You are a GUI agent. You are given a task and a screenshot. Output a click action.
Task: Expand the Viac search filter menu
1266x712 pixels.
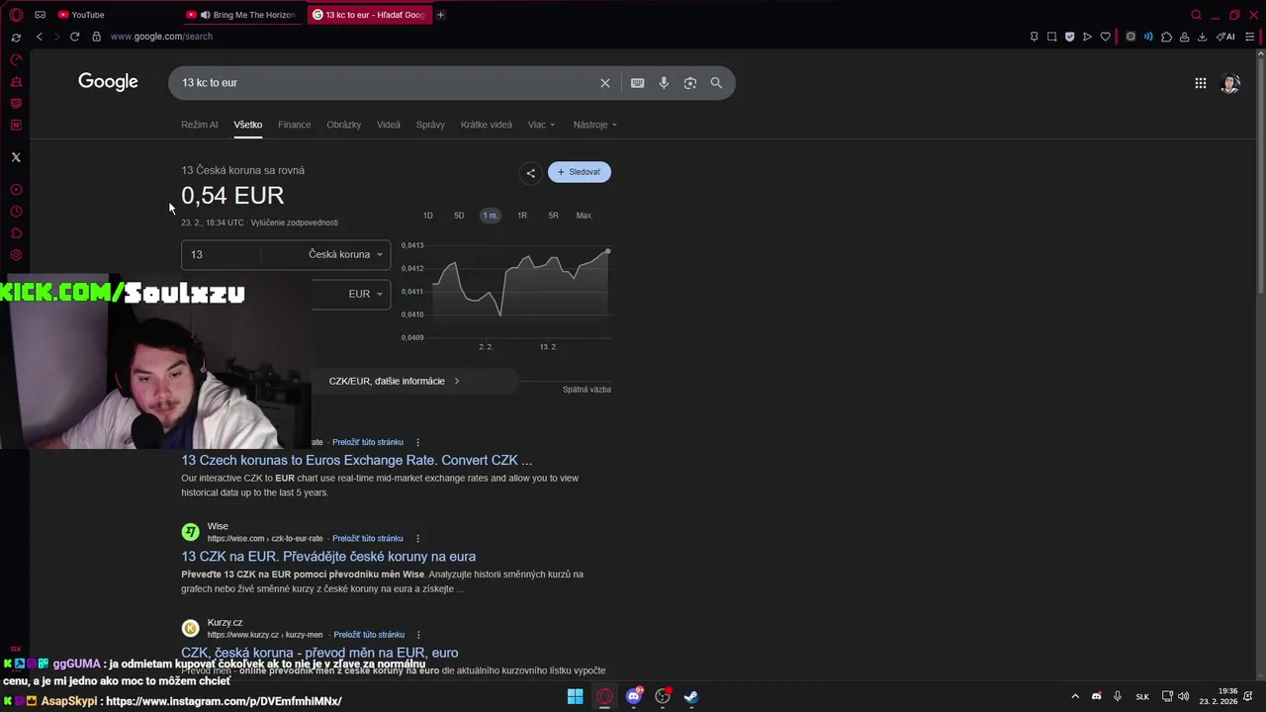541,125
